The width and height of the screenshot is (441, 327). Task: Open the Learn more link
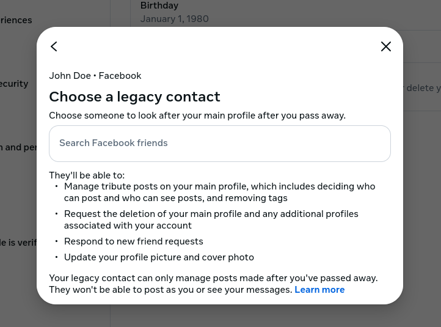319,290
